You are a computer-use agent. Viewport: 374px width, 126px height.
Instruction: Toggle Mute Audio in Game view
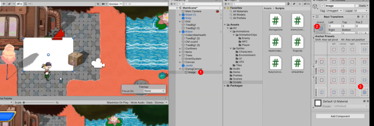point(138,102)
